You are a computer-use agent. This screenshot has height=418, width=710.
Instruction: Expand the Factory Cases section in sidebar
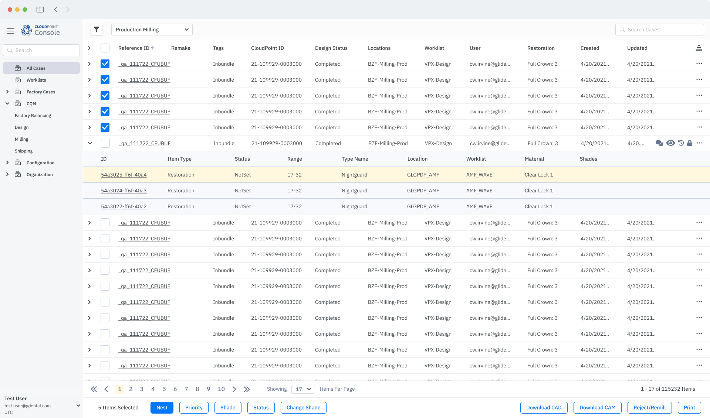point(7,92)
